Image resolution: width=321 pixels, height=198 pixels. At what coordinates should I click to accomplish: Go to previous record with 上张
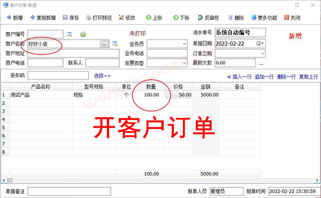[155, 18]
